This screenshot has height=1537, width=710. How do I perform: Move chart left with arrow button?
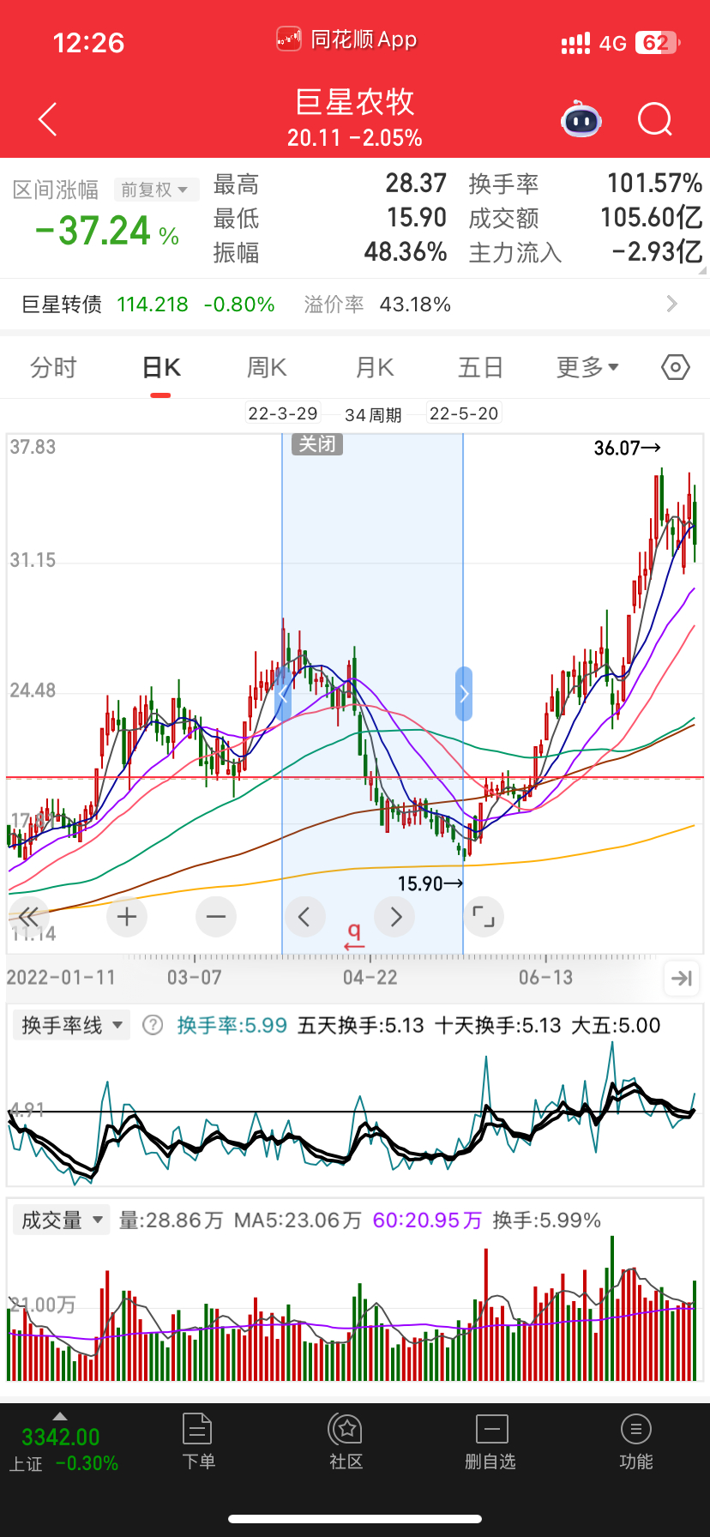[304, 917]
